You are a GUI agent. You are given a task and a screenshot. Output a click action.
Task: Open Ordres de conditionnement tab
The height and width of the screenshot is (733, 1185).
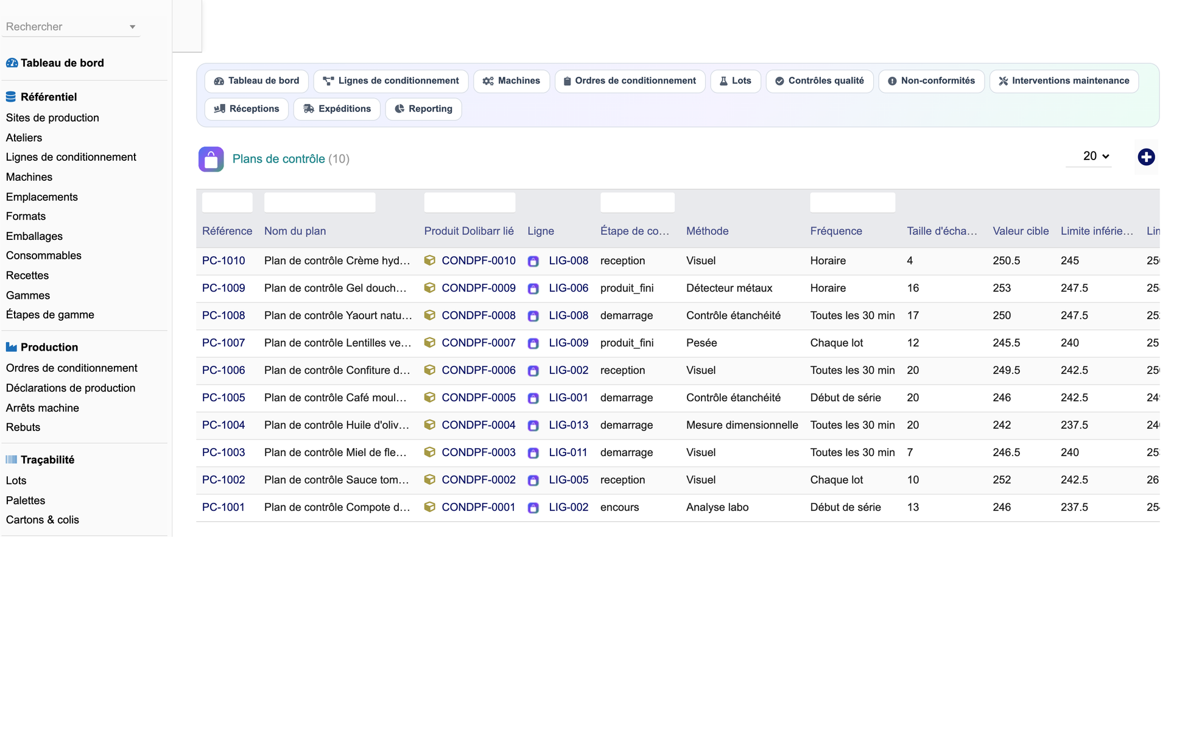(x=630, y=81)
